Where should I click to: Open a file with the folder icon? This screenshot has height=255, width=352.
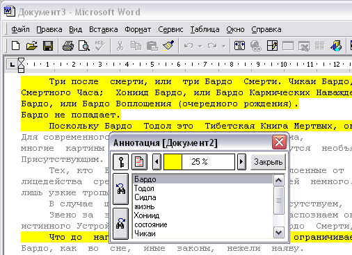[32, 46]
